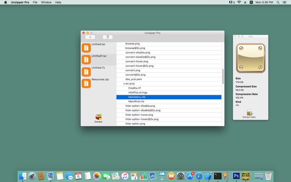This screenshot has width=291, height=182.
Task: Open Safari in the Dock
Action: click(x=199, y=176)
